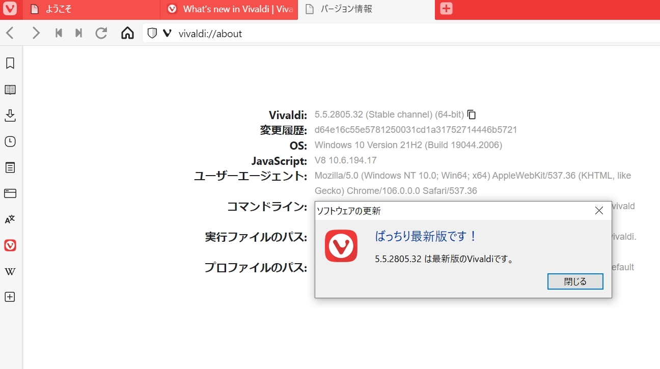Open a new tab
660x369 pixels.
tap(446, 8)
